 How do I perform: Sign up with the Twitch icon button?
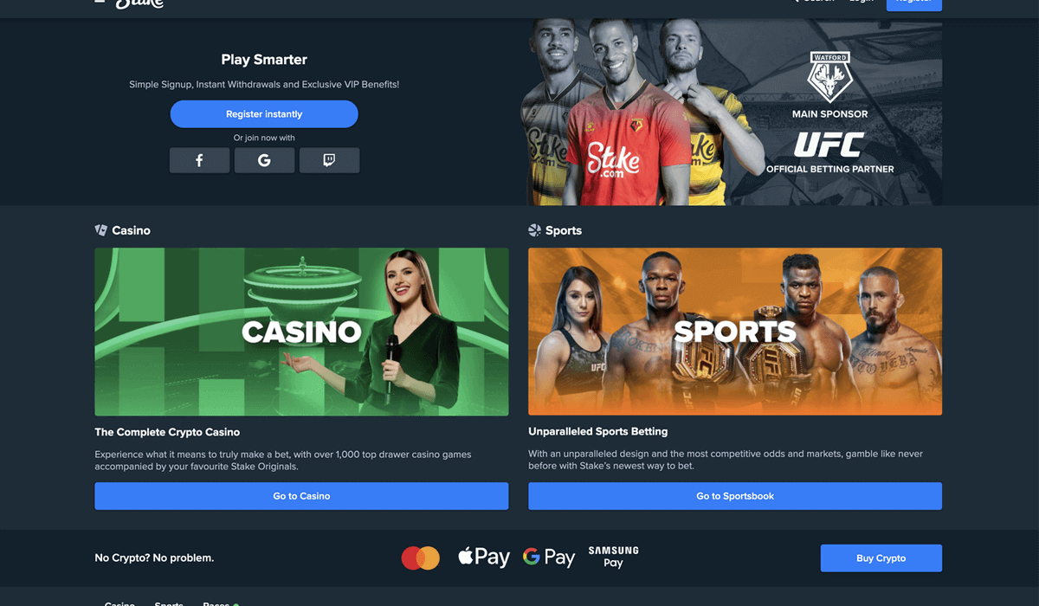coord(329,160)
